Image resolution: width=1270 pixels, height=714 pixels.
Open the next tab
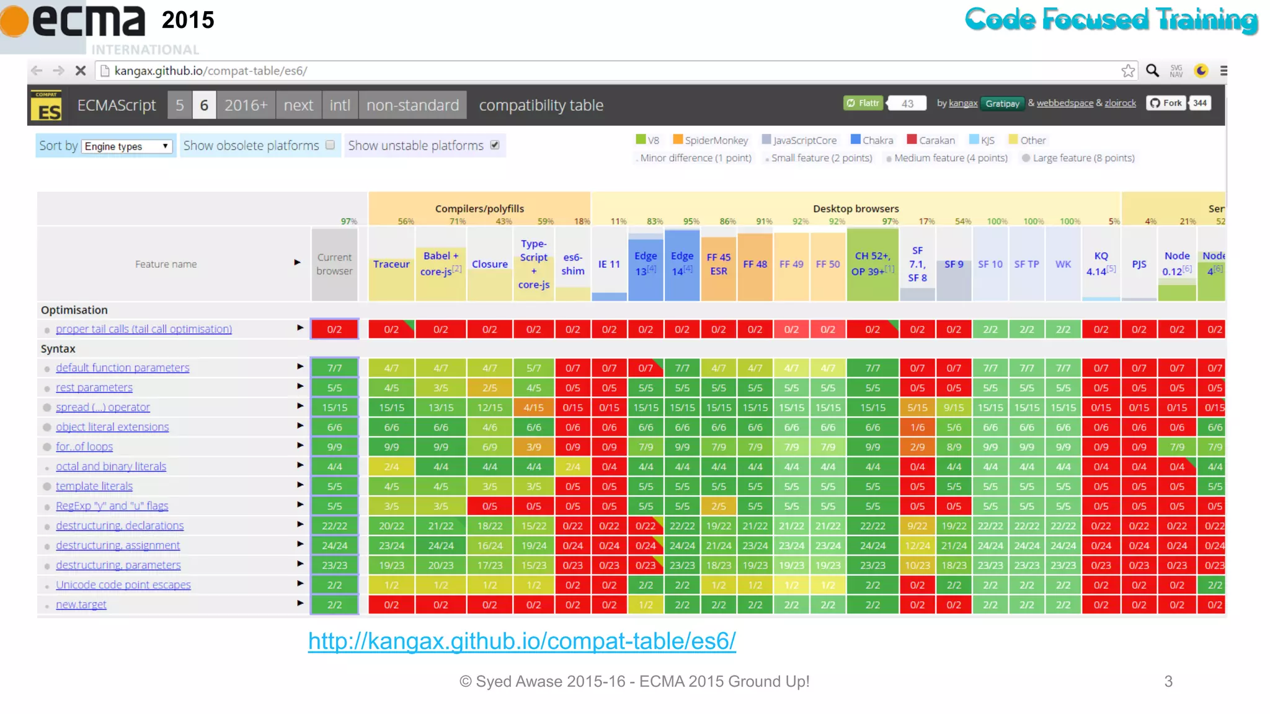(x=298, y=105)
